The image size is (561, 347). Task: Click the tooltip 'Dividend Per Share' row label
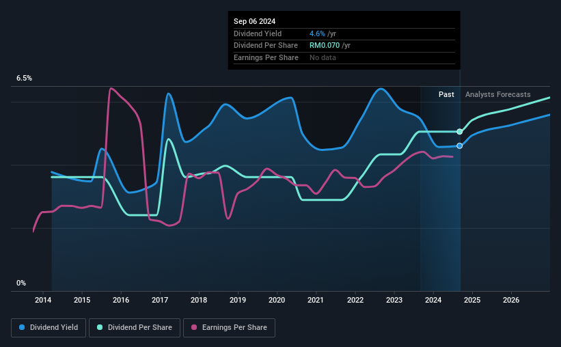click(266, 46)
